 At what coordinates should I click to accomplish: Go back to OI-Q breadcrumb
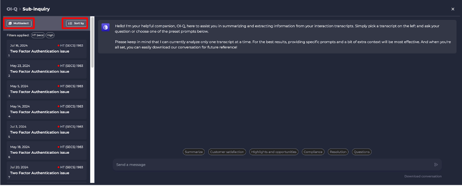coord(12,9)
